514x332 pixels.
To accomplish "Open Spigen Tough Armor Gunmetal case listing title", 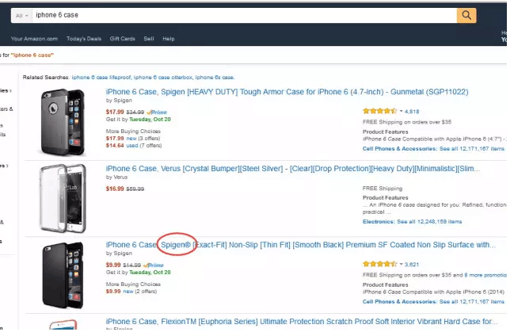I will 287,92.
